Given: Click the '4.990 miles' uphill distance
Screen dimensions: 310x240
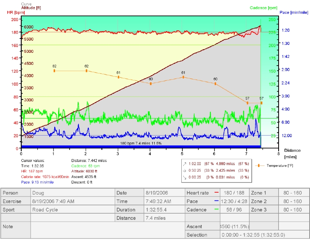Looking at the screenshot, I should 226,164.
